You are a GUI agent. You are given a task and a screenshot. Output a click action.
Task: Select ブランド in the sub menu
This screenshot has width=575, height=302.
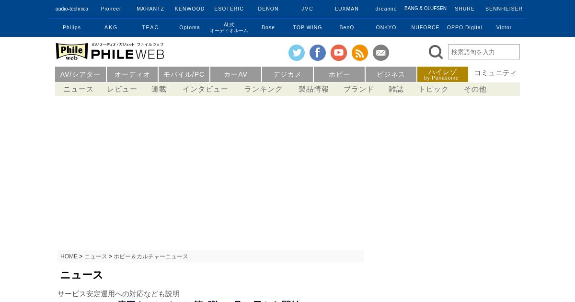pyautogui.click(x=359, y=89)
